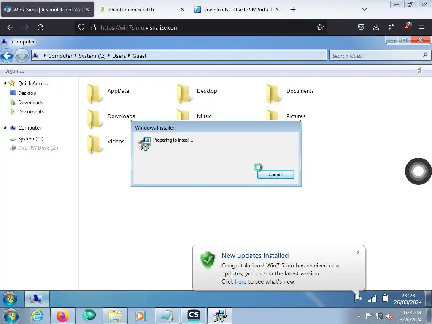This screenshot has height=324, width=432.
Task: Select System (C:) in the sidebar
Action: (30, 139)
